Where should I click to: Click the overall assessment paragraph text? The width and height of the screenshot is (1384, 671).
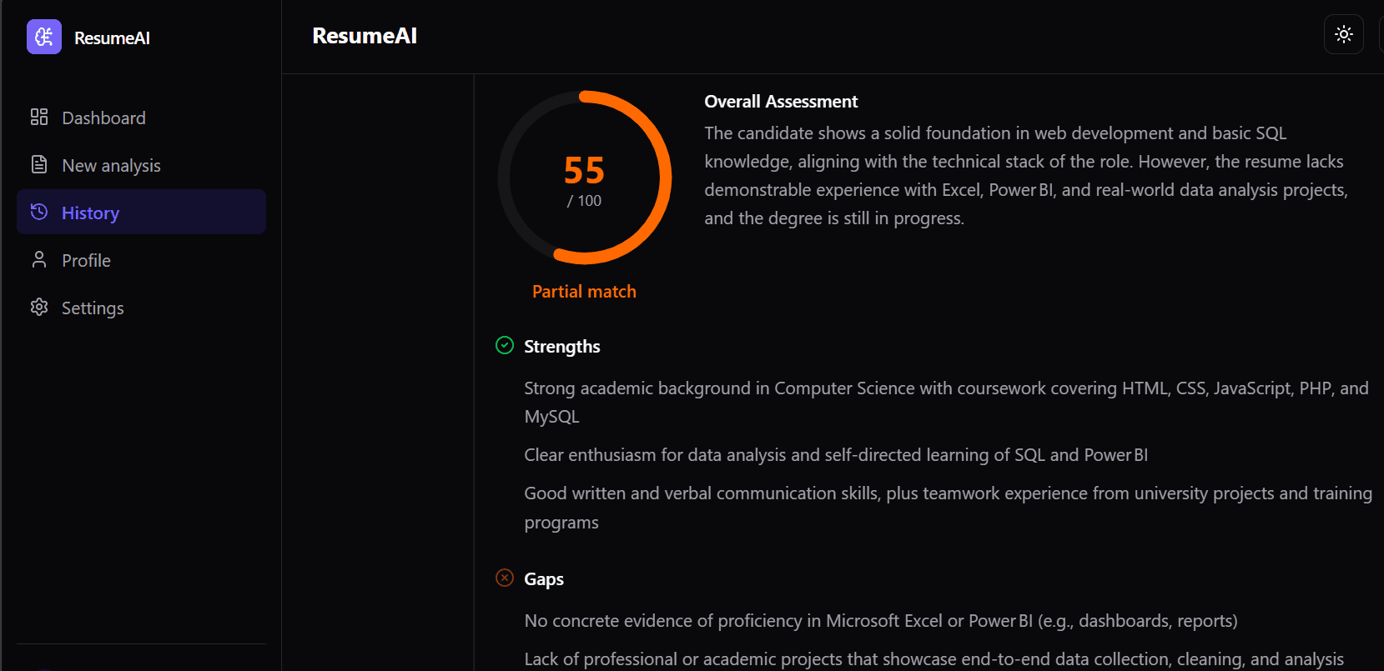pyautogui.click(x=1026, y=176)
